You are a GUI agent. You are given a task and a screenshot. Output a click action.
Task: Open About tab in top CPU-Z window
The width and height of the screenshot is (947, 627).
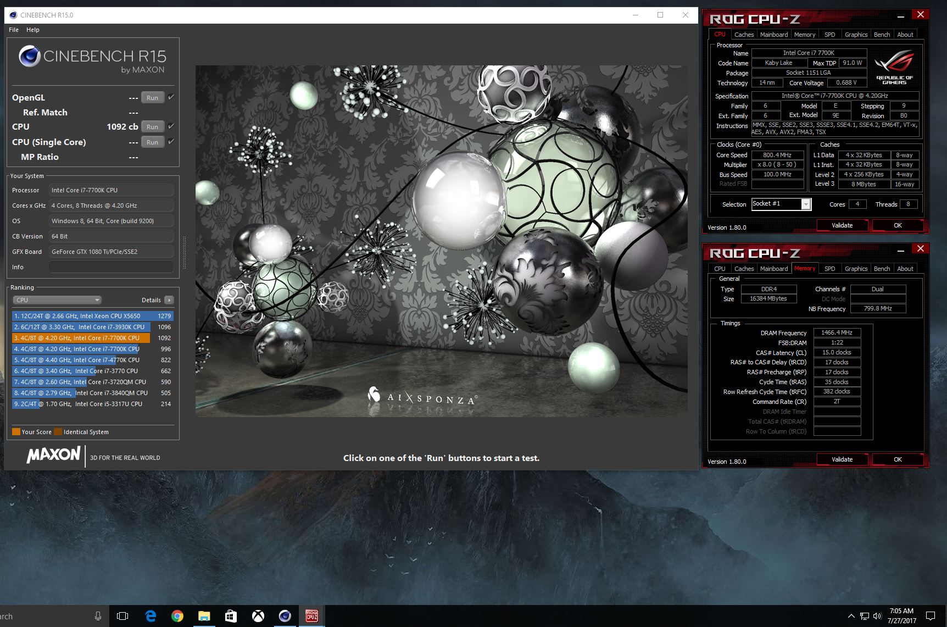(x=905, y=35)
